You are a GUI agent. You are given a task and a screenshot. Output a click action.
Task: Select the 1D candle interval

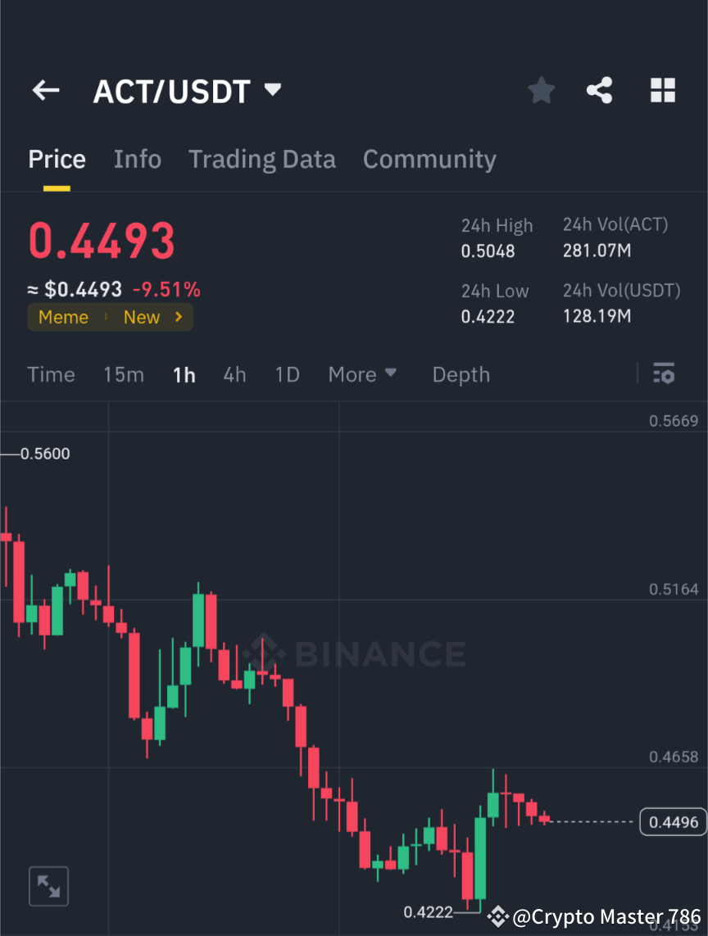tap(287, 374)
